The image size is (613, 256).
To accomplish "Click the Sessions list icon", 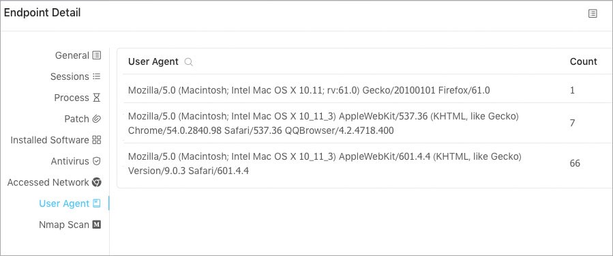I will coord(97,76).
